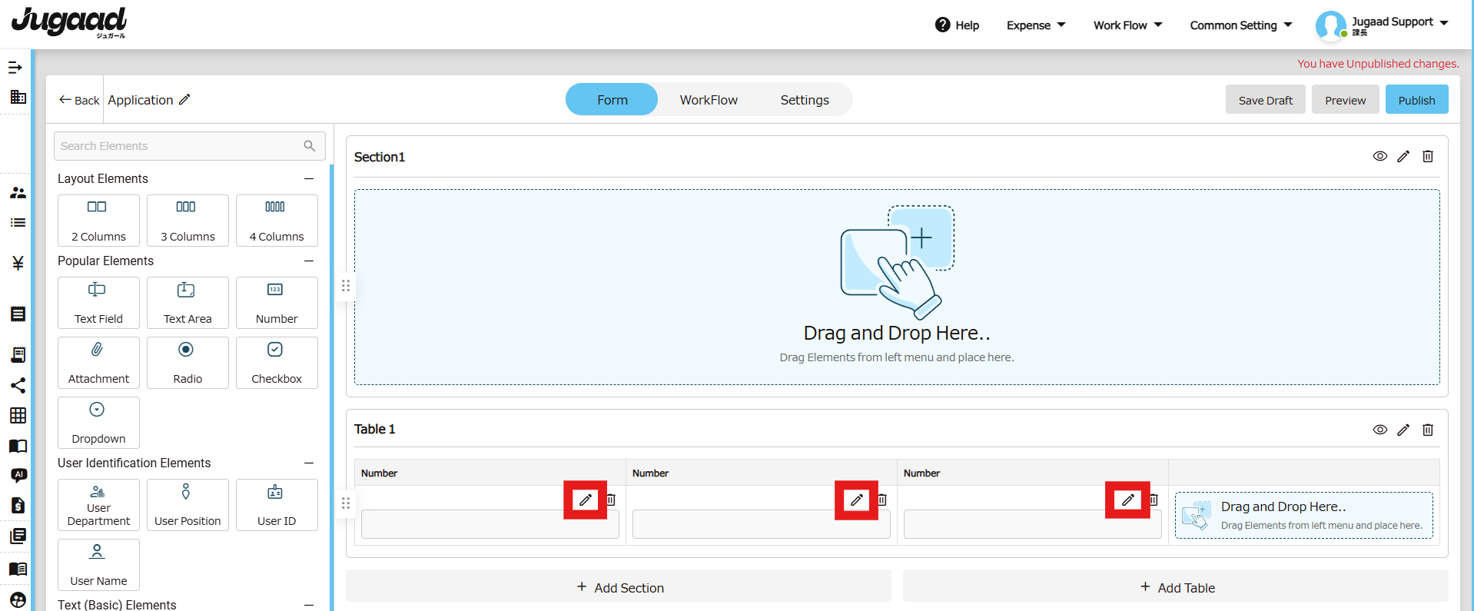Select the 3 Columns layout element
Image resolution: width=1474 pixels, height=611 pixels.
188,220
